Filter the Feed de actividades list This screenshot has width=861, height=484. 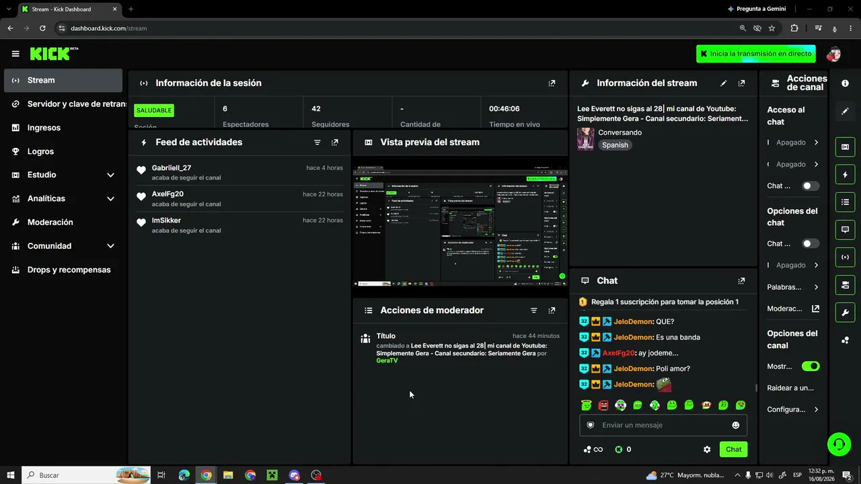[x=317, y=143]
